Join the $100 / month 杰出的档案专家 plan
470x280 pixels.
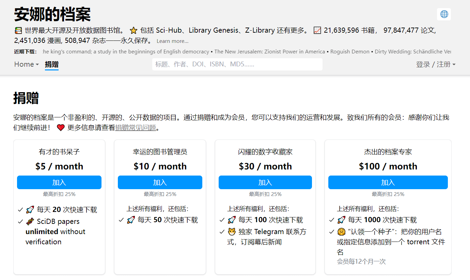point(388,182)
